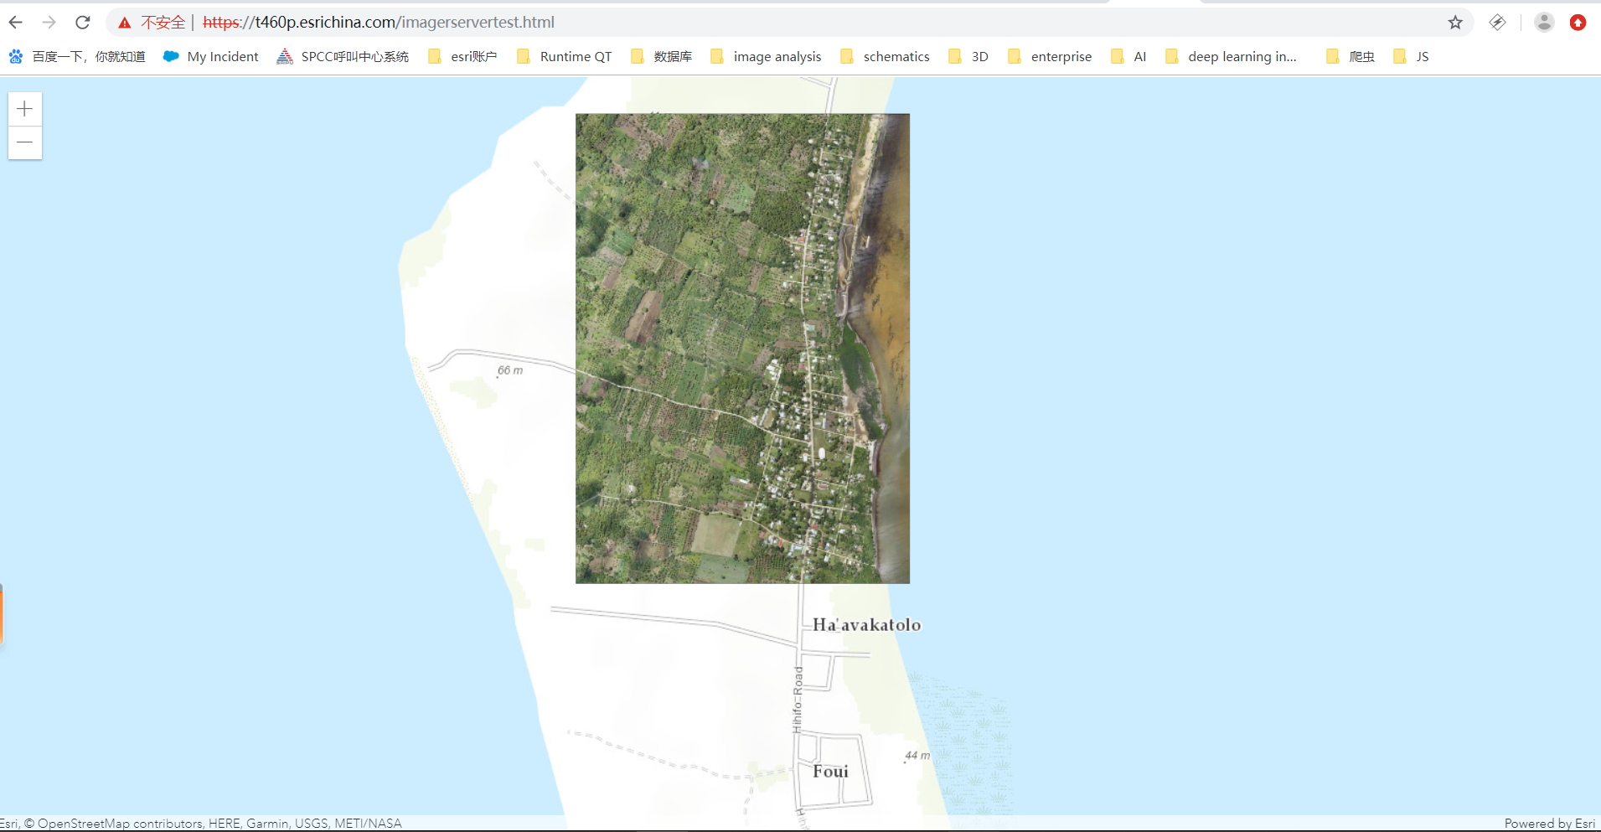Click the back navigation arrow
The height and width of the screenshot is (832, 1601).
(15, 23)
